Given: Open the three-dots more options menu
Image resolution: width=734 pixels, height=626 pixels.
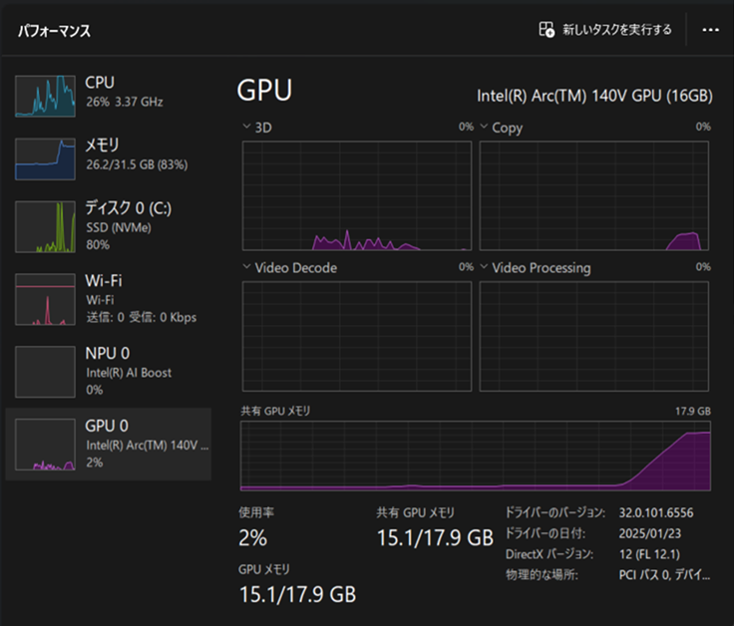Looking at the screenshot, I should pyautogui.click(x=710, y=30).
